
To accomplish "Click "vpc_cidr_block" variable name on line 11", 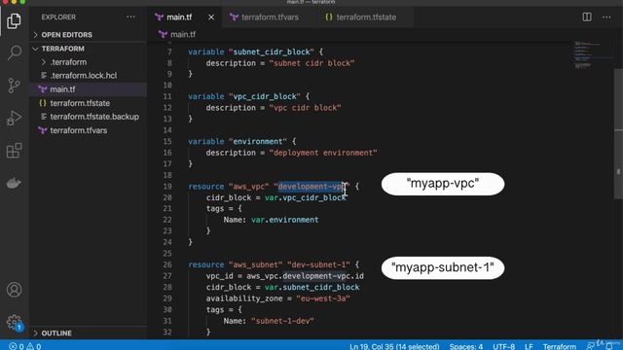I will pos(264,96).
